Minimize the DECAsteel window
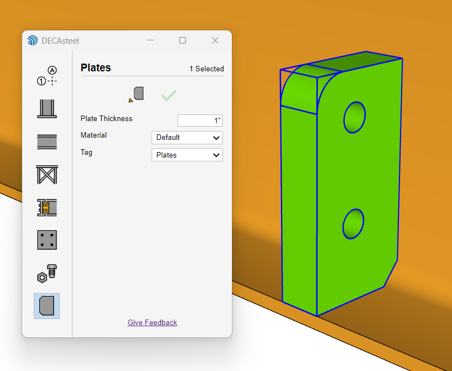The image size is (452, 371). 150,40
